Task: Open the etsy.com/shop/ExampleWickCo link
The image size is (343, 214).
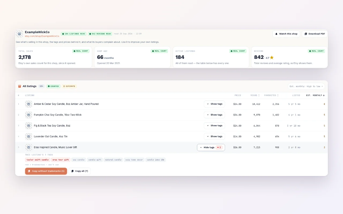Action: click(x=42, y=36)
